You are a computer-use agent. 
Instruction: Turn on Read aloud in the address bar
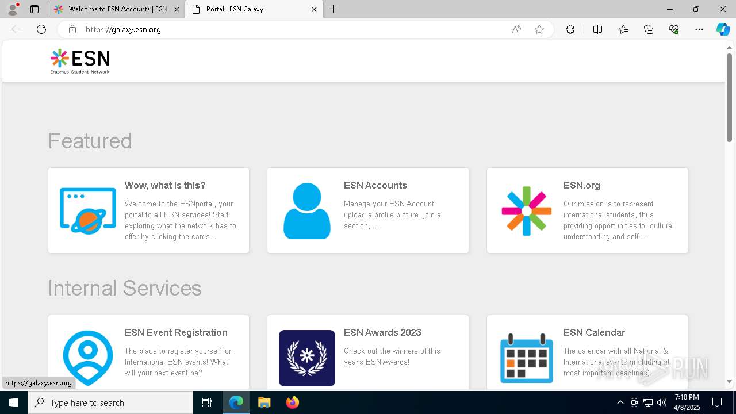[x=516, y=29]
